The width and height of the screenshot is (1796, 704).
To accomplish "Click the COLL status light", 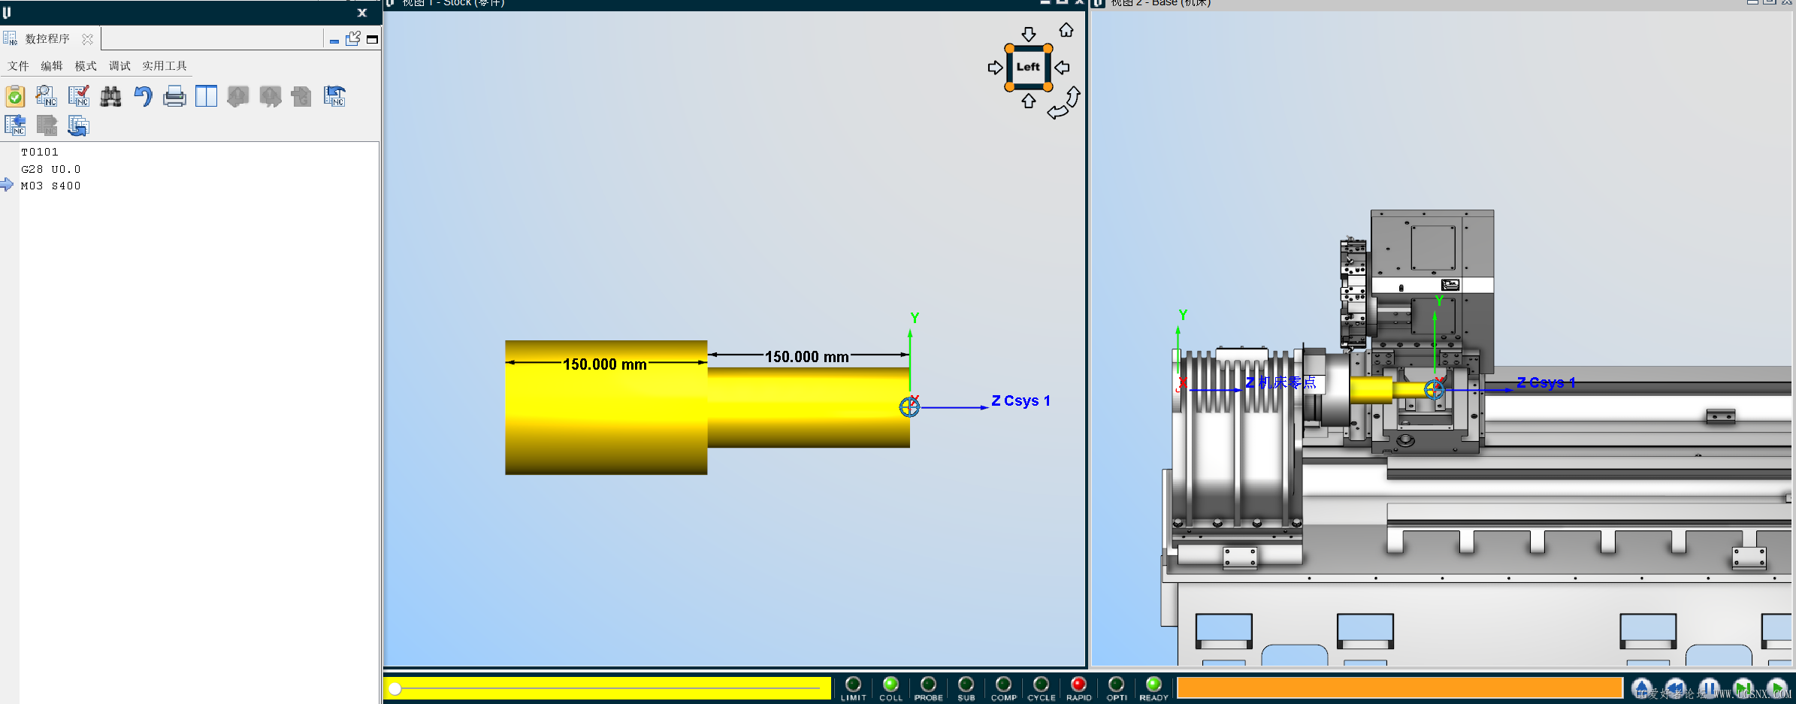I will coord(890,684).
